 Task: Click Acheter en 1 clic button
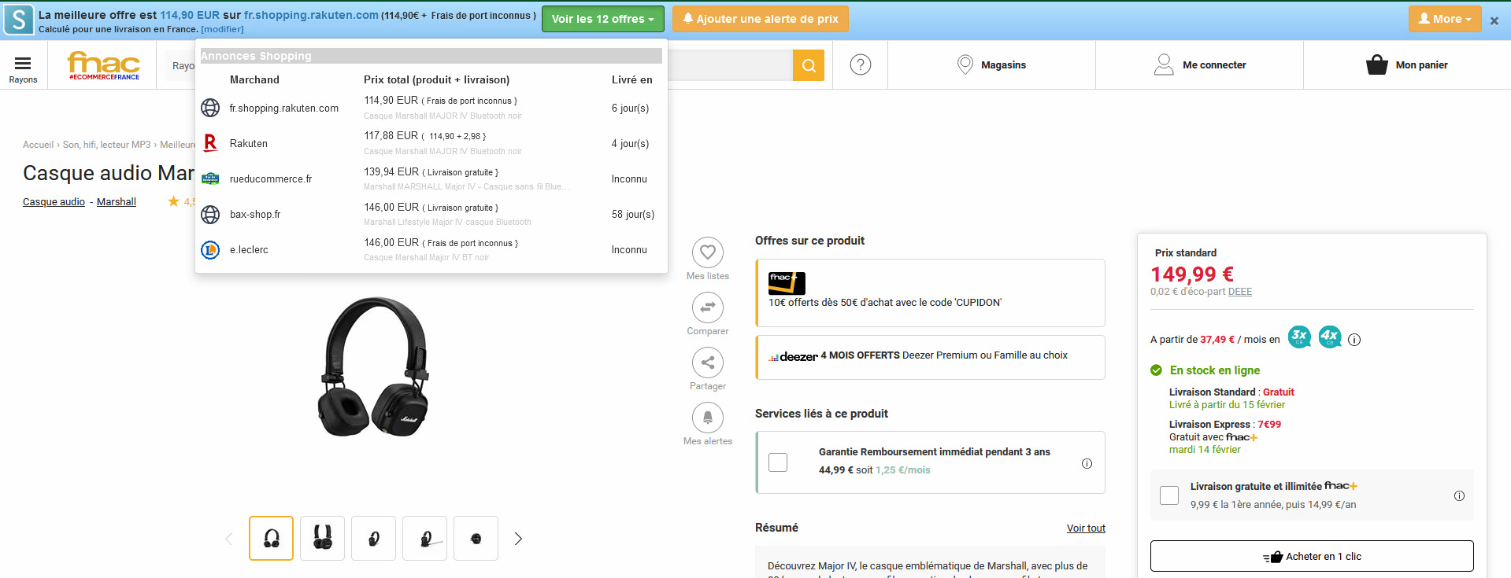pyautogui.click(x=1312, y=556)
